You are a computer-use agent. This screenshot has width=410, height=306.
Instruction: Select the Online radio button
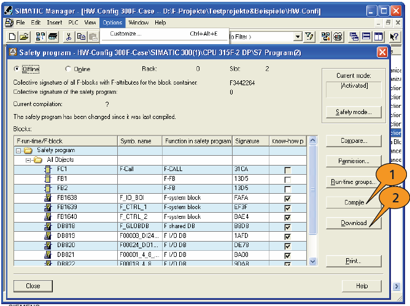(68, 69)
